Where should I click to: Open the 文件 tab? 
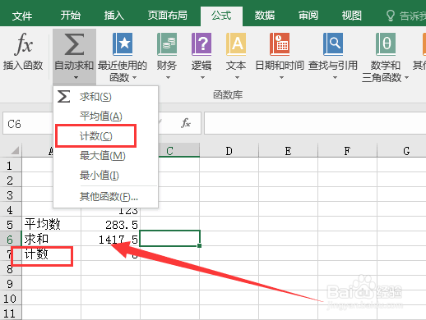22,16
